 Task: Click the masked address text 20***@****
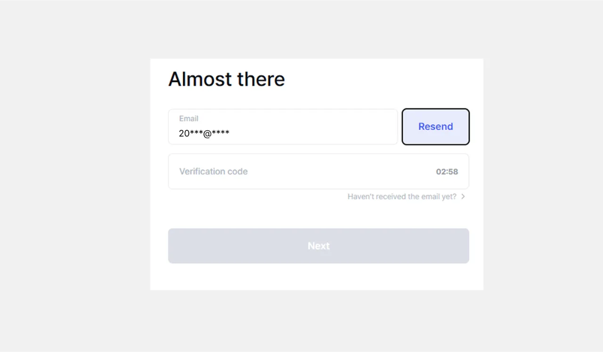pyautogui.click(x=204, y=133)
